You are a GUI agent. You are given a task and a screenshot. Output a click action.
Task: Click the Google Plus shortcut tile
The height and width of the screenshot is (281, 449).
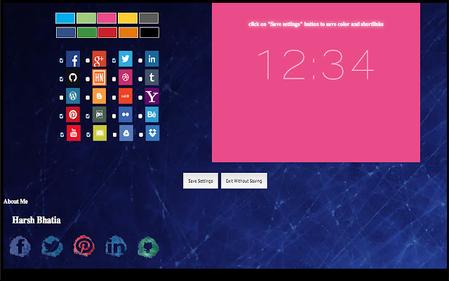point(100,59)
